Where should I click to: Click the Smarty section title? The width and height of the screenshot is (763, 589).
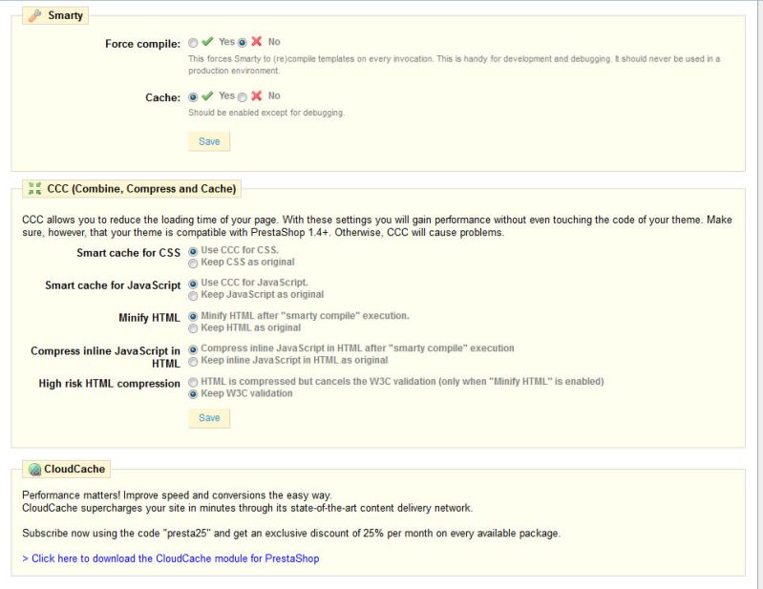click(65, 15)
